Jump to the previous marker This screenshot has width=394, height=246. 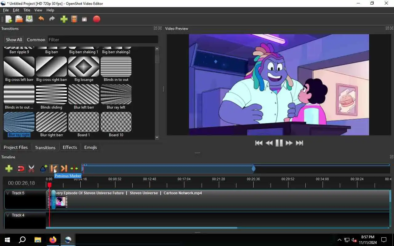tap(54, 169)
